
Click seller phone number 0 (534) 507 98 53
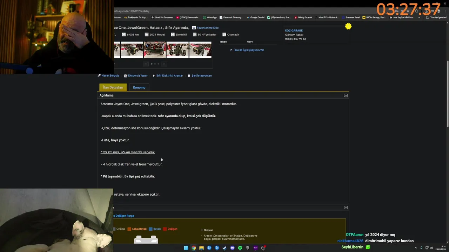coord(295,39)
